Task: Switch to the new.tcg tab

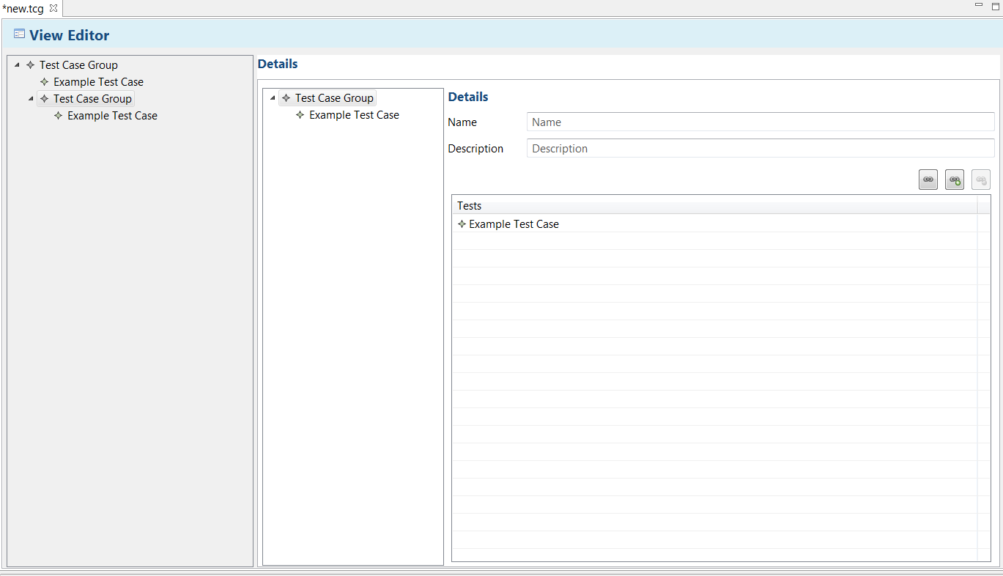Action: [23, 9]
